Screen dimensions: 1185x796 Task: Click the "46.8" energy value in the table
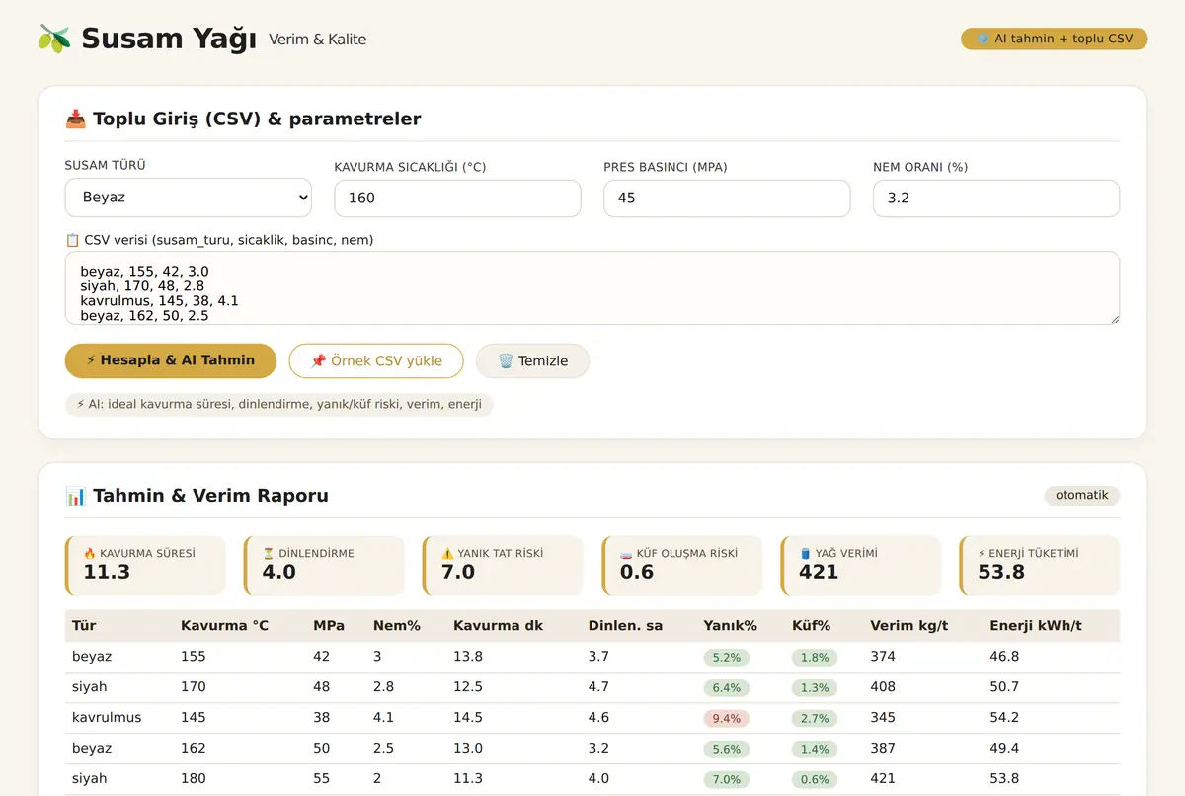click(1004, 657)
